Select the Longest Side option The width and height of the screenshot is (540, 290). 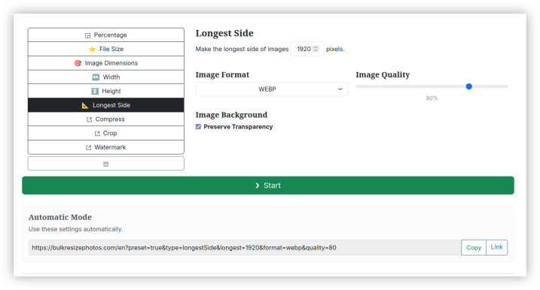click(106, 105)
